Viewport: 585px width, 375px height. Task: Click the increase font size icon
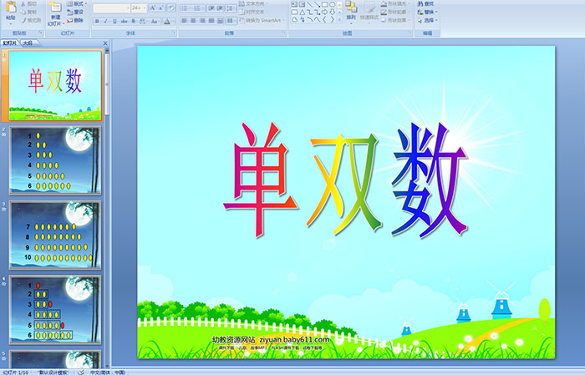(x=149, y=8)
